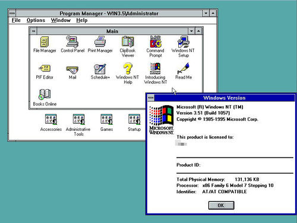Click the 'Copyright © 1985-1995 Microsoft Corp.' line
Image resolution: width=297 pixels, height=223 pixels.
pyautogui.click(x=217, y=119)
